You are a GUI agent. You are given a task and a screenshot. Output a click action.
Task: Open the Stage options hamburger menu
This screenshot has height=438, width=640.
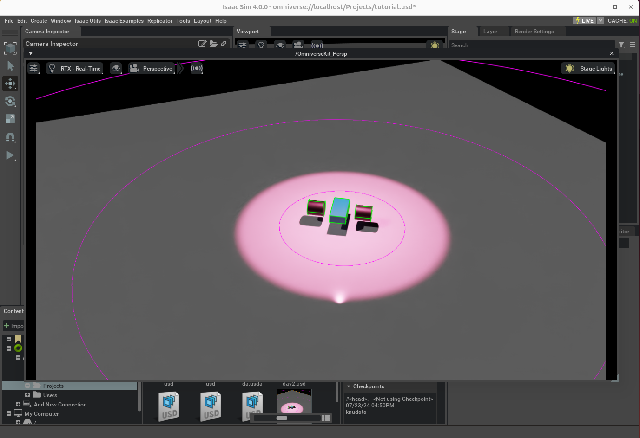pos(633,45)
